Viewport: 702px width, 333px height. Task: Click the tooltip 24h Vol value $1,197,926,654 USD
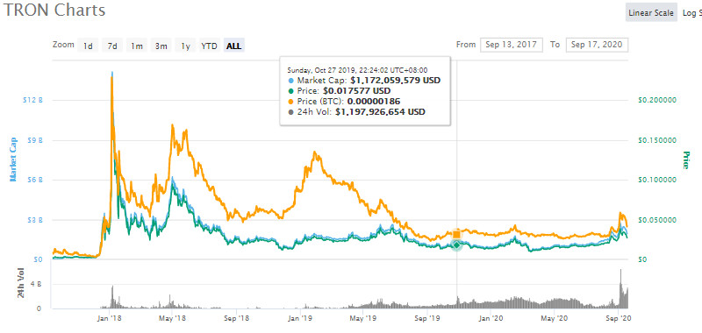(380, 112)
